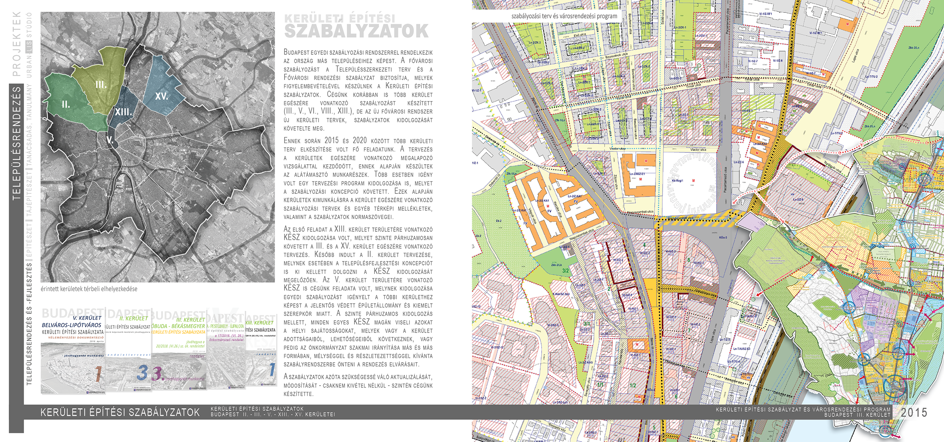Click the 'KÖu-3' road zone label
944x442 pixels.
[723, 237]
